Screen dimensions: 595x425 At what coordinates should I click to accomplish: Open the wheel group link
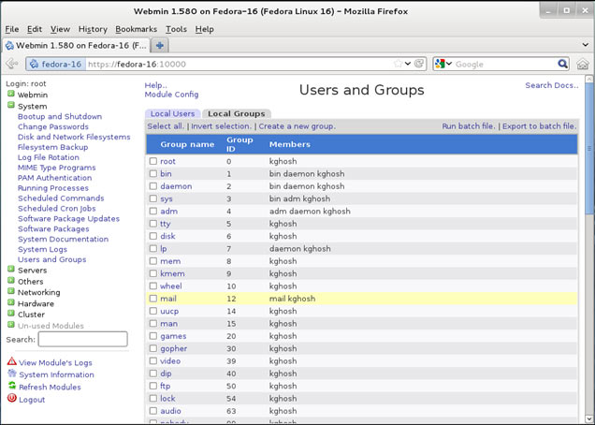coord(171,286)
